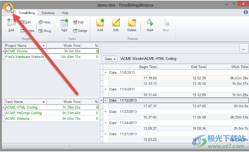
Task: Click the End Time column header
Action: point(182,67)
